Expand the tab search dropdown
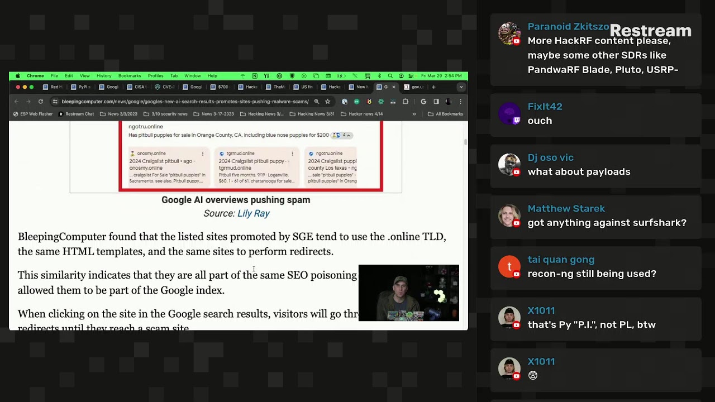The width and height of the screenshot is (715, 402). pos(461,87)
